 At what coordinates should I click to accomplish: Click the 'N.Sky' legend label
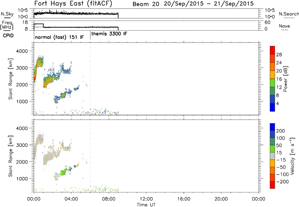click(7, 14)
